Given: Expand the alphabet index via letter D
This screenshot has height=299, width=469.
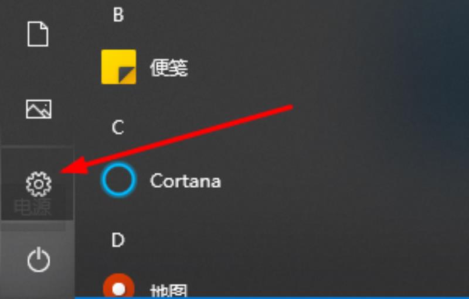Looking at the screenshot, I should click(118, 240).
